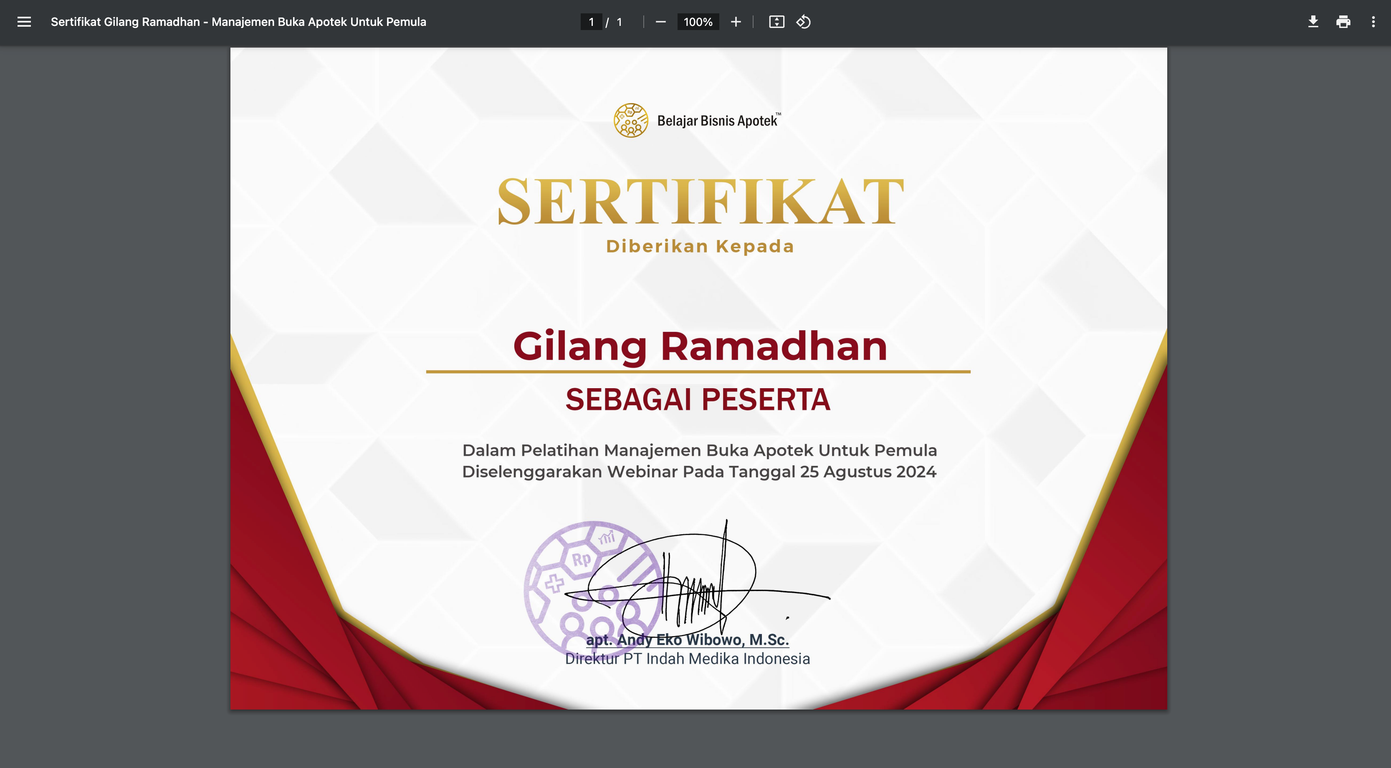
Task: Click Direktur PT Indah Medika Indonesia text
Action: click(x=688, y=659)
